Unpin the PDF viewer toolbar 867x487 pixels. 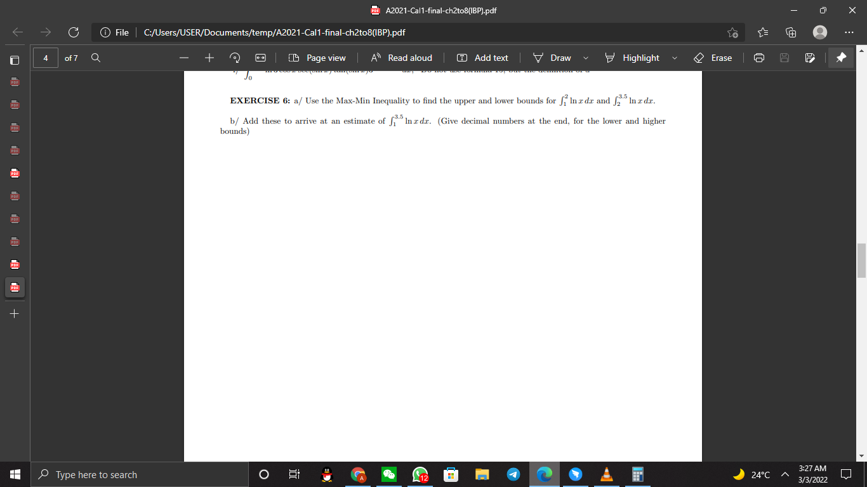(x=841, y=58)
